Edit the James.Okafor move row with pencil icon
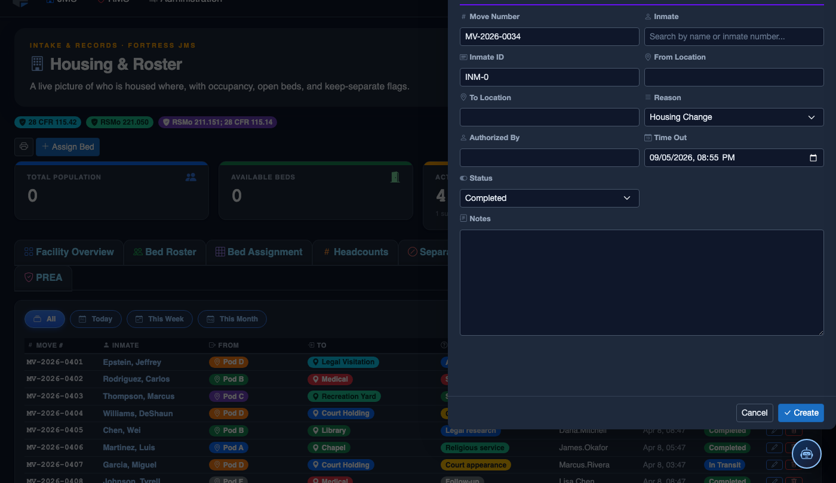 tap(774, 447)
